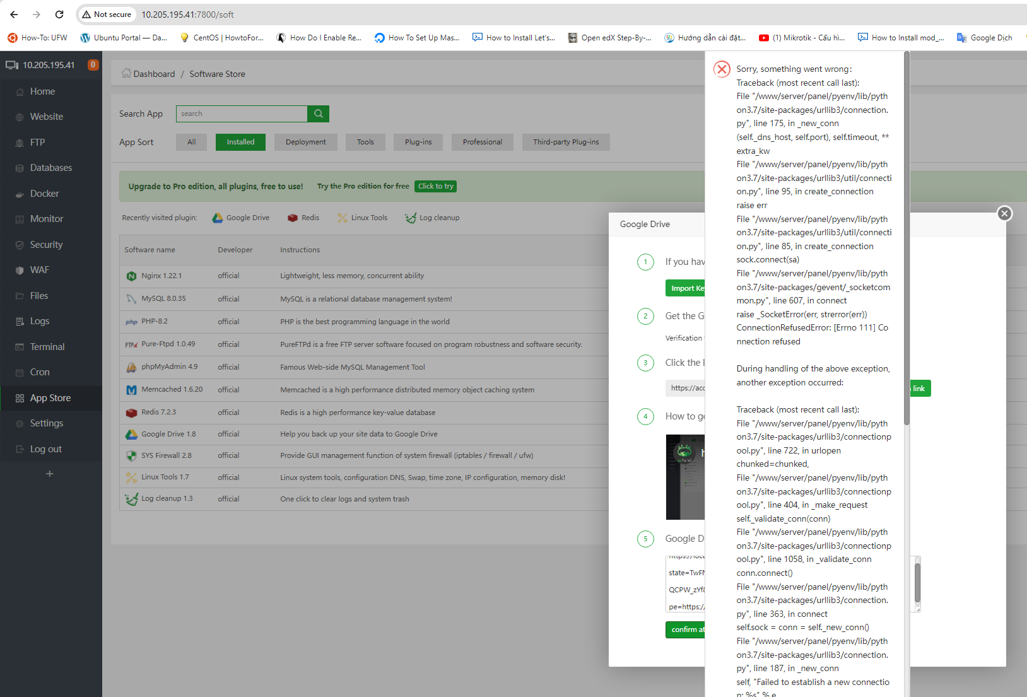This screenshot has height=697, width=1027.
Task: Click the red error icon in the notification
Action: click(722, 69)
